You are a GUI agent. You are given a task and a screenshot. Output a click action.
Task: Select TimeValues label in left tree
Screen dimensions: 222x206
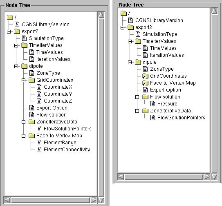point(49,52)
